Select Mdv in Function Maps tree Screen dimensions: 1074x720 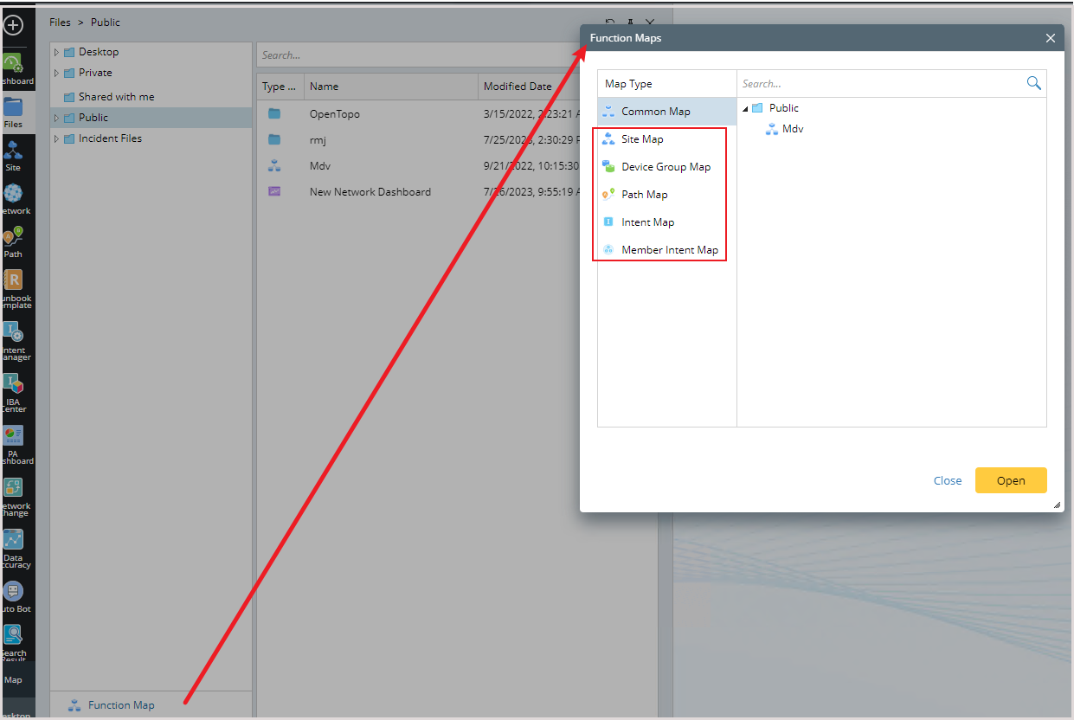[x=793, y=129]
